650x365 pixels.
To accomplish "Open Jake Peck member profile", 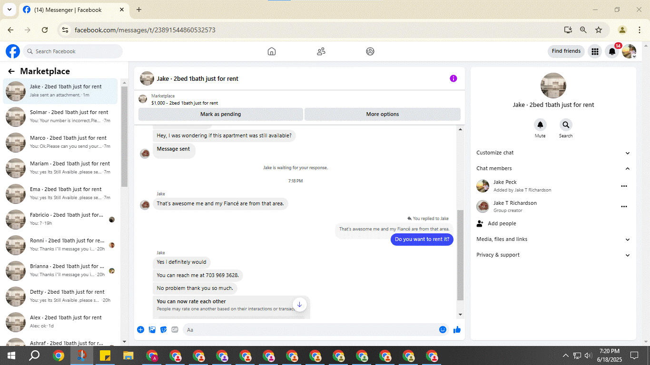I will point(505,182).
